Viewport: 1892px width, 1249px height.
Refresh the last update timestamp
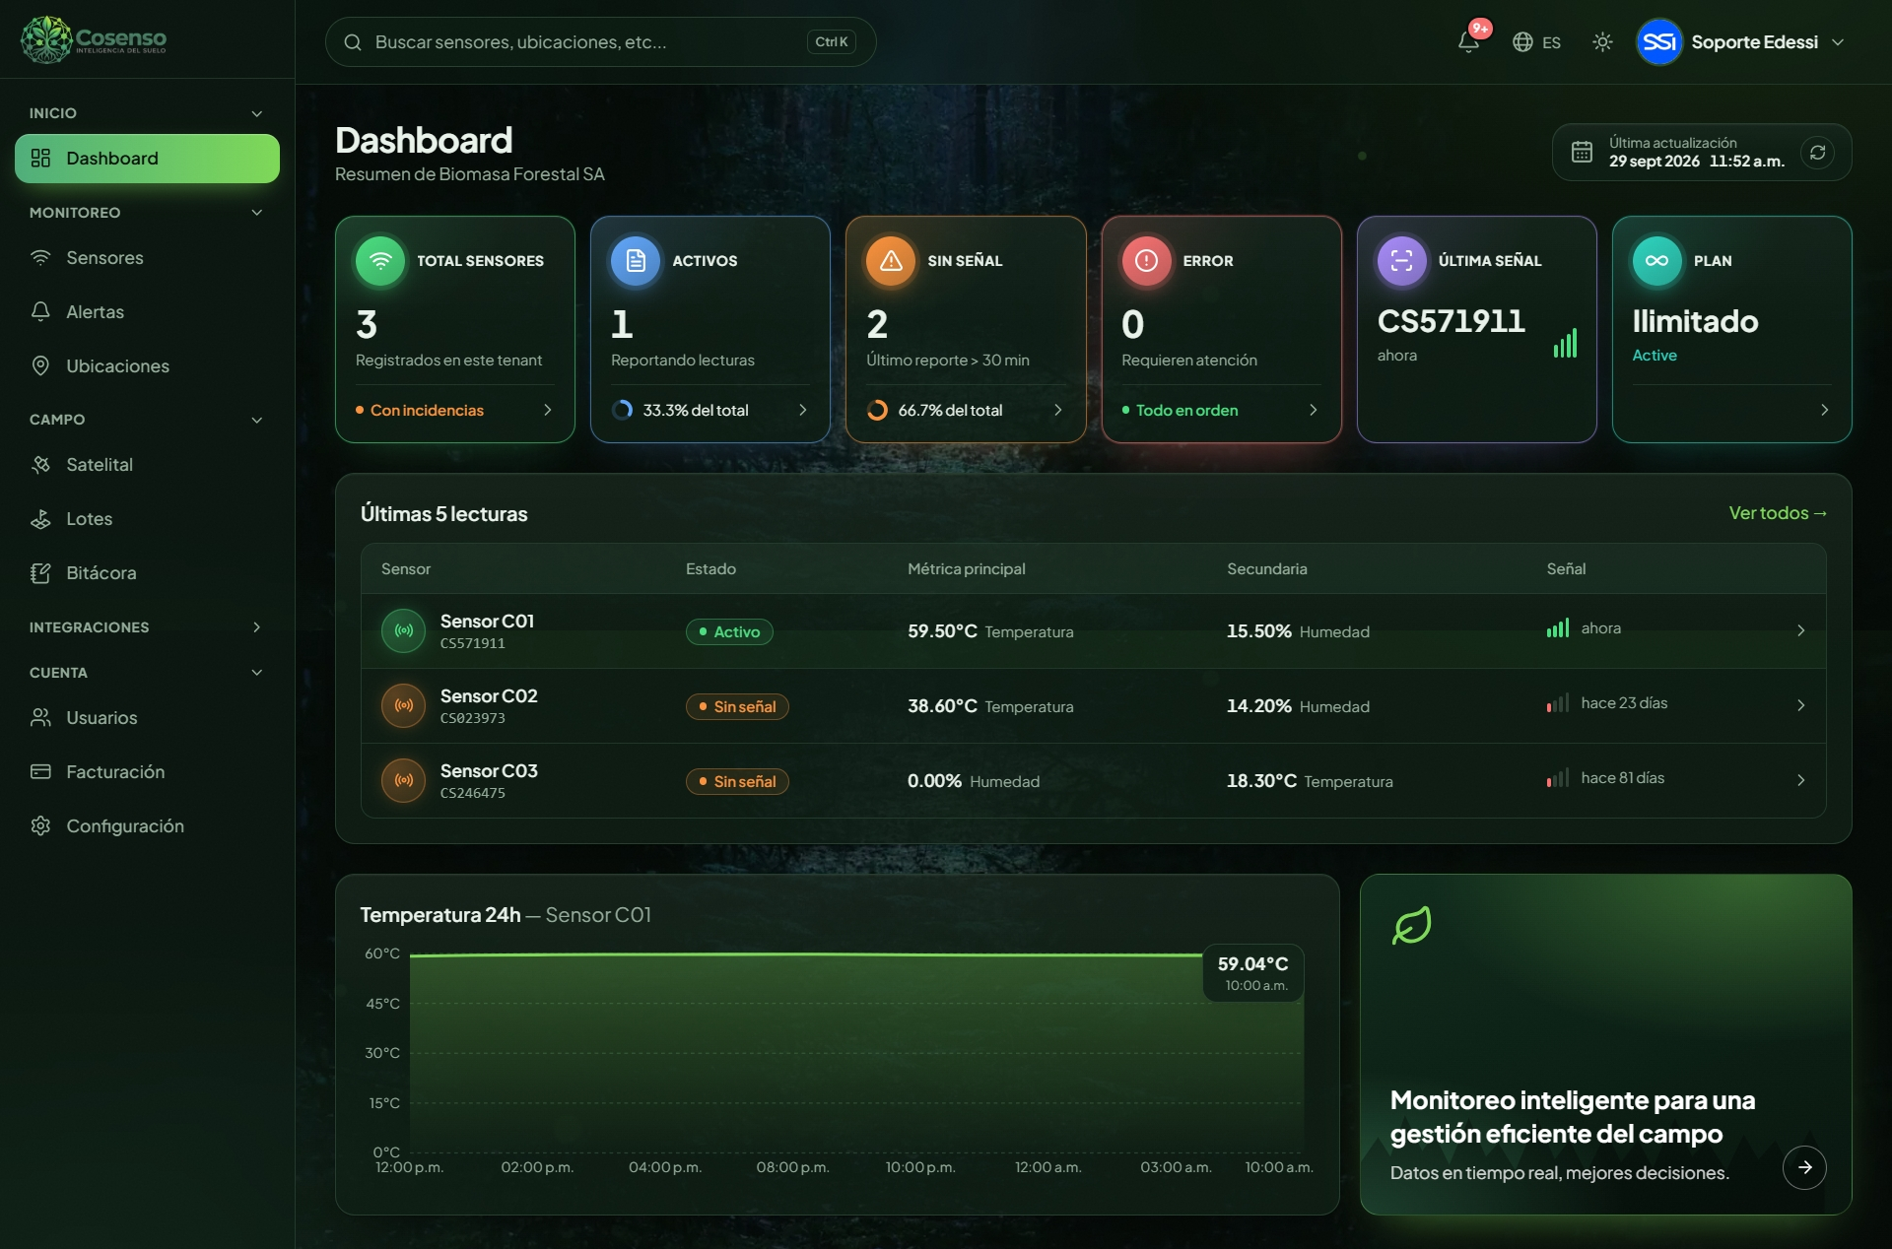1818,153
